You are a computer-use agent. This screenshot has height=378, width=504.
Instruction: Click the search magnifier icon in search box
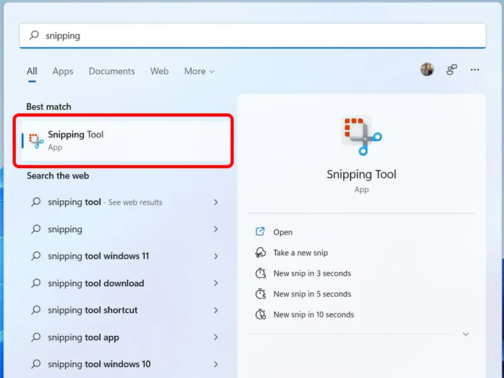[x=34, y=35]
